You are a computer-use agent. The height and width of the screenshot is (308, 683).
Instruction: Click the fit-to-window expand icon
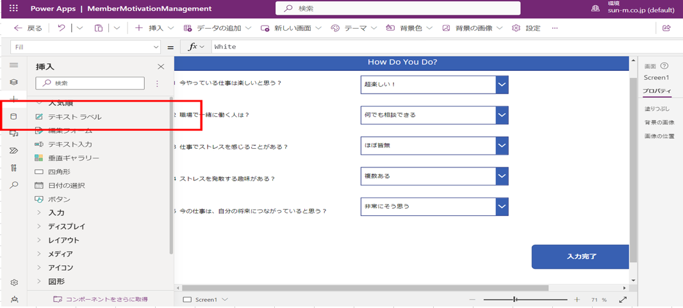(x=623, y=299)
